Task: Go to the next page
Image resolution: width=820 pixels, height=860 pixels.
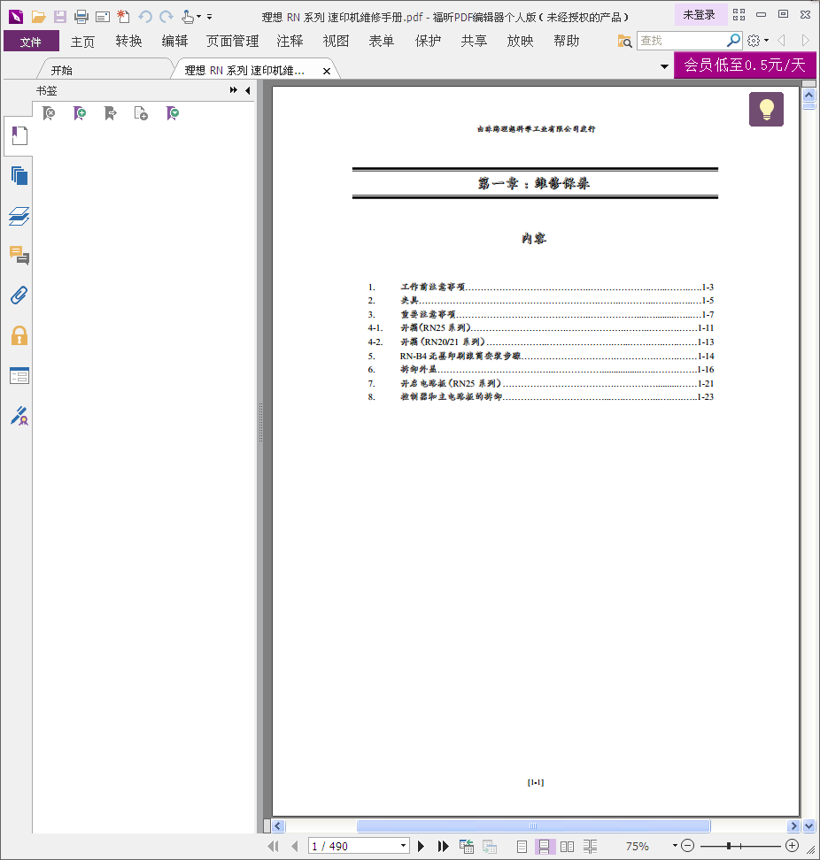Action: [421, 847]
